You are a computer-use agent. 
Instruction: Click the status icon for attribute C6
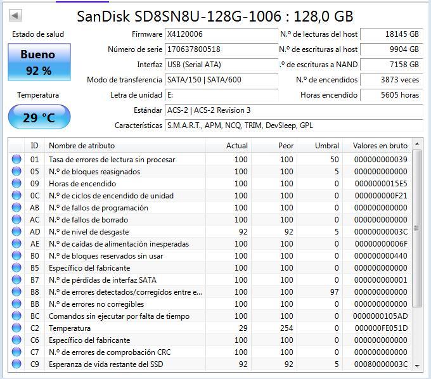[x=16, y=340]
